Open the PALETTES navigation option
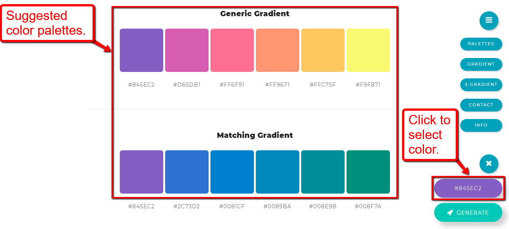509x229 pixels. coord(481,44)
